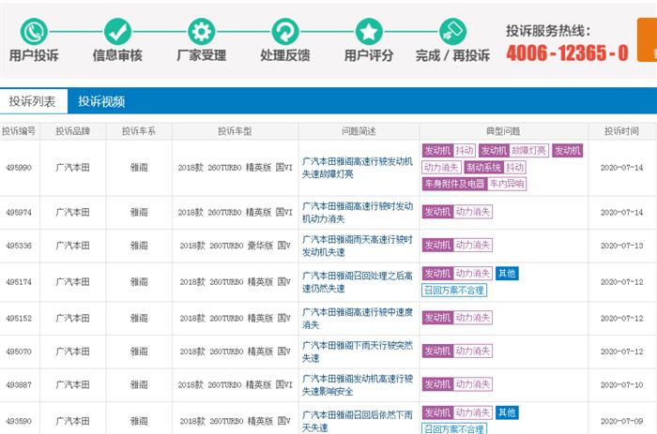657x434 pixels.
Task: Click complaint number 493887
Action: point(19,384)
